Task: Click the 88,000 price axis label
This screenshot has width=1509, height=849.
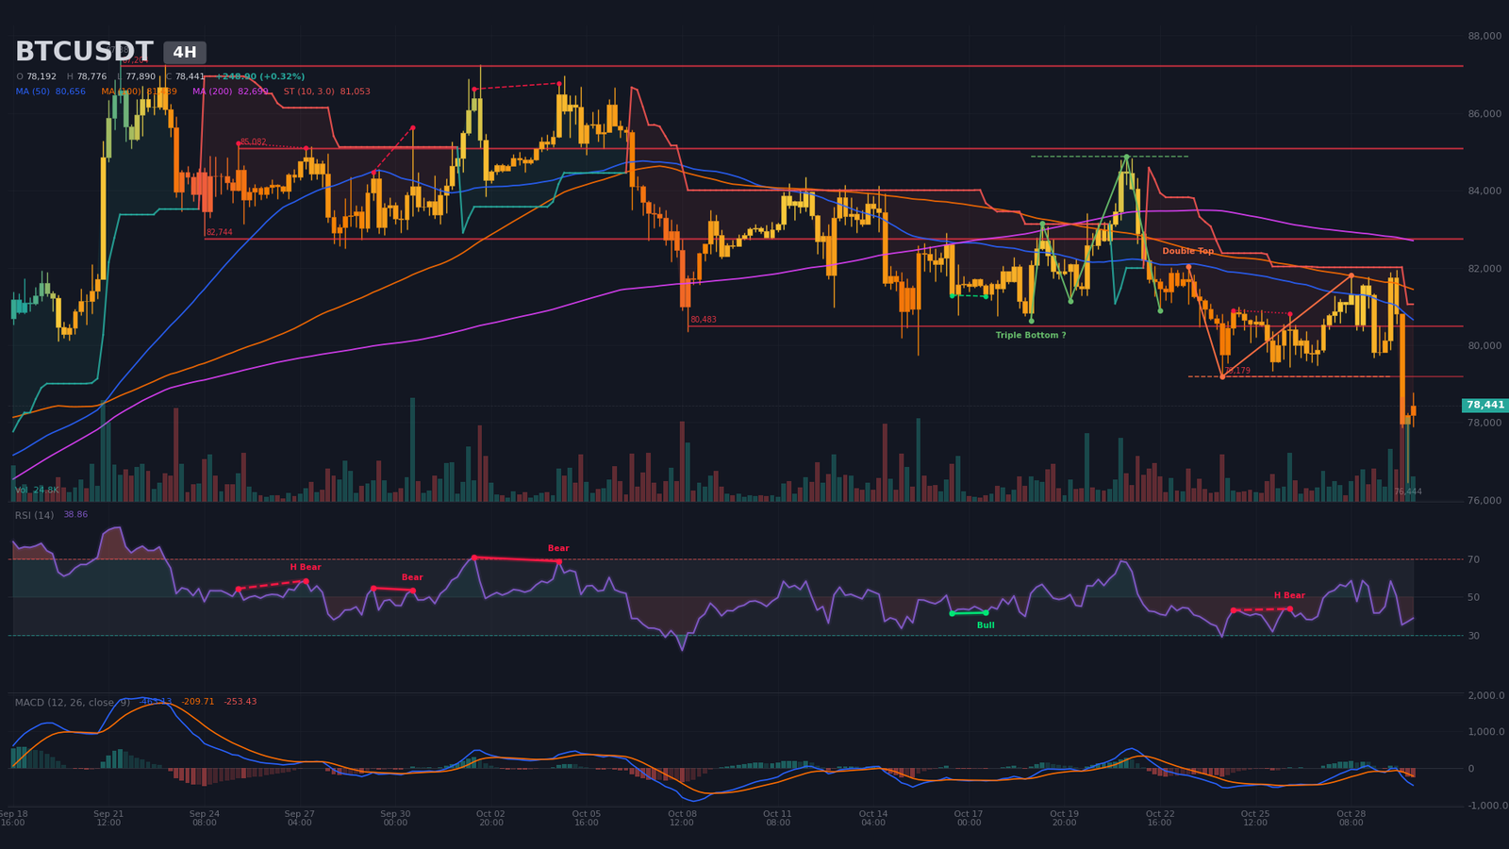Action: [x=1484, y=36]
